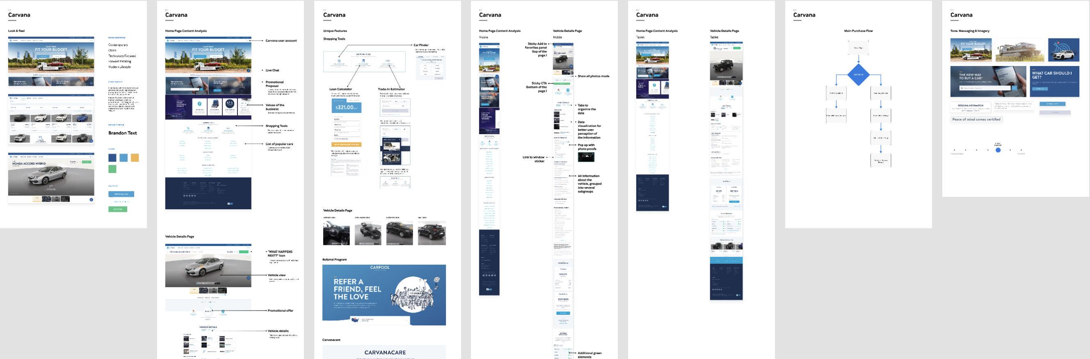Click the 'Peace of mind comes certified' label
Image resolution: width=1090 pixels, height=359 pixels.
click(976, 119)
